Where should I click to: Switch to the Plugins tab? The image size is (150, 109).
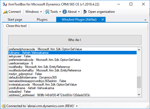pyautogui.click(x=42, y=20)
